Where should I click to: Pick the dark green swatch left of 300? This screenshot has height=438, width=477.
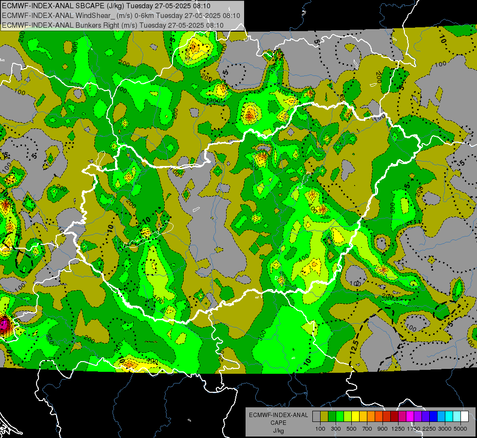click(x=332, y=417)
